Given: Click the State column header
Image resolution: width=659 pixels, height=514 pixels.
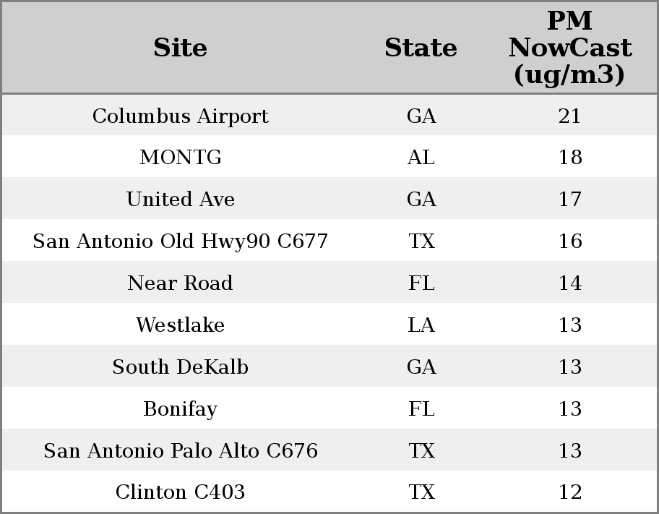Looking at the screenshot, I should (421, 48).
